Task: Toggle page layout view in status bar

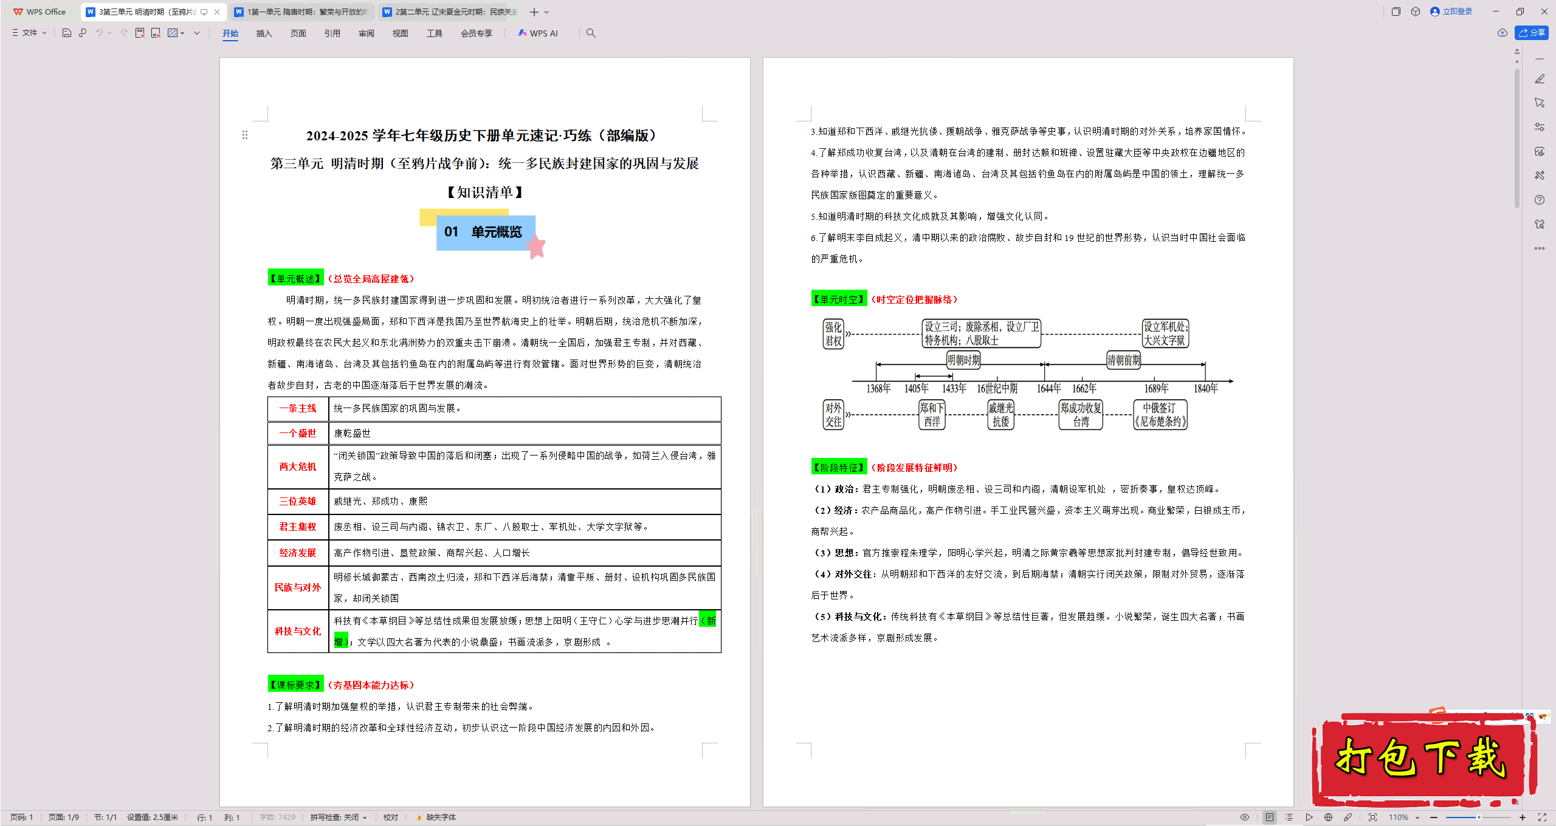Action: (x=1270, y=817)
